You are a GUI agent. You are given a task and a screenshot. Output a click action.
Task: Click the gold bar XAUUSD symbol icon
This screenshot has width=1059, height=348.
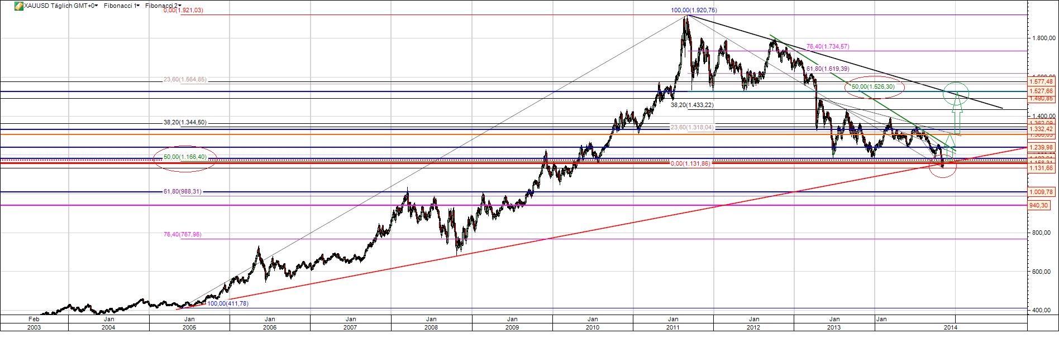click(18, 6)
